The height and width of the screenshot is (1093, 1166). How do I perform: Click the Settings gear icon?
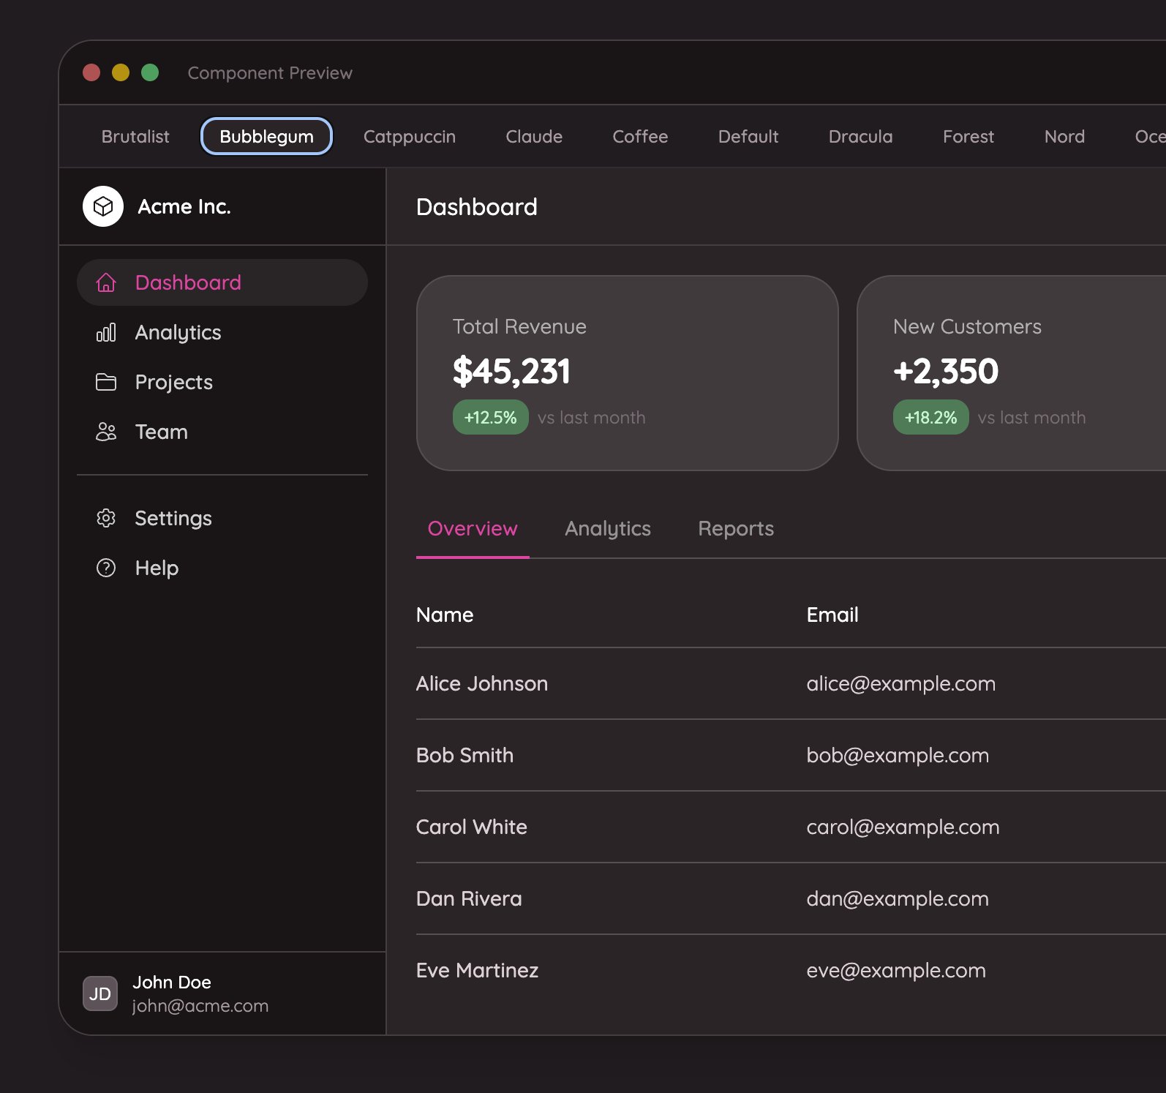(106, 518)
